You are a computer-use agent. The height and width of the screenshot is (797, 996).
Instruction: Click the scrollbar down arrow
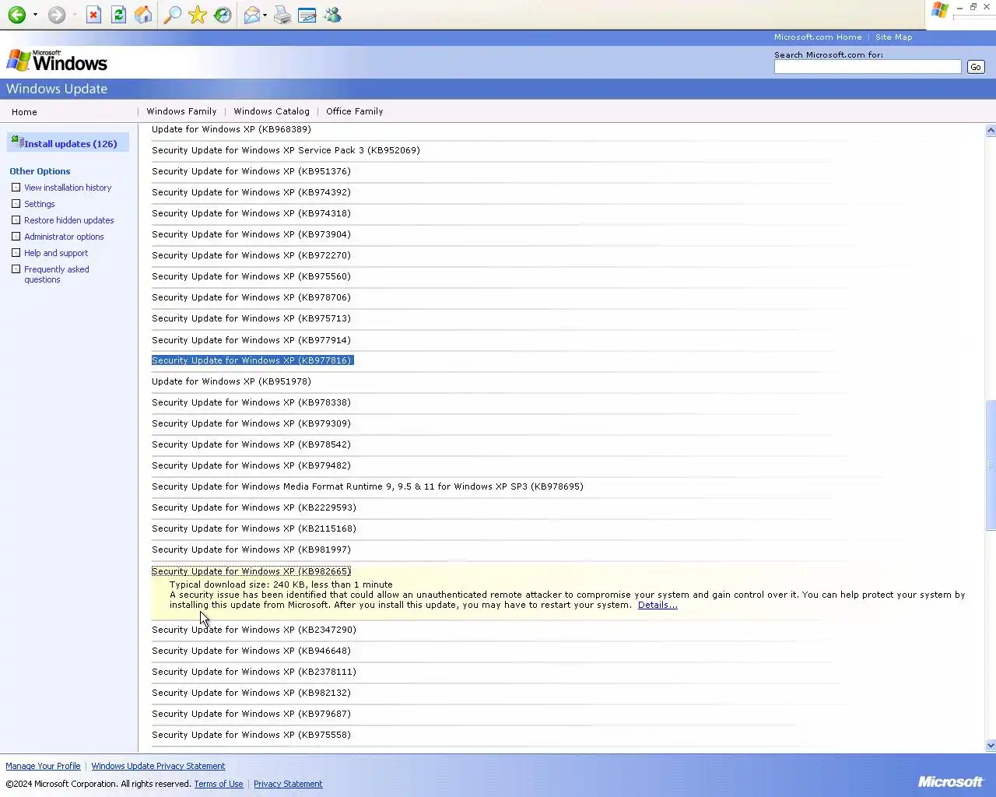tap(991, 745)
